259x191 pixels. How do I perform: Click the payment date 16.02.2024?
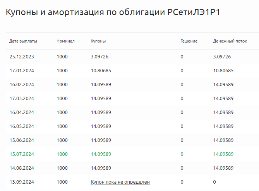pos(22,85)
